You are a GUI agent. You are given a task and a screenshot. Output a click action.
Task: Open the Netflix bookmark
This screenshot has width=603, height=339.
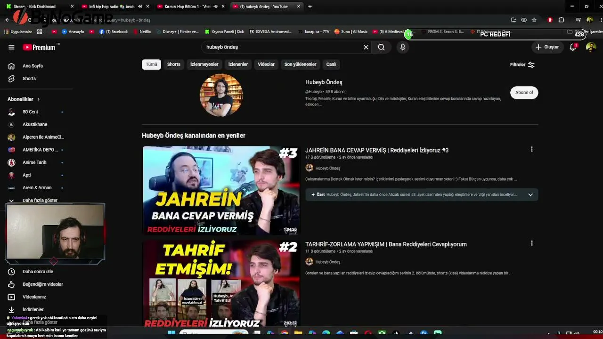[x=142, y=32]
